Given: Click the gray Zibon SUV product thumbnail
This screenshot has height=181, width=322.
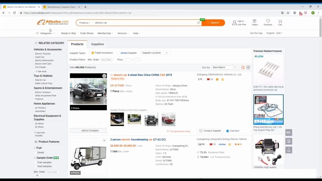Looking at the screenshot, I should coord(88,92).
